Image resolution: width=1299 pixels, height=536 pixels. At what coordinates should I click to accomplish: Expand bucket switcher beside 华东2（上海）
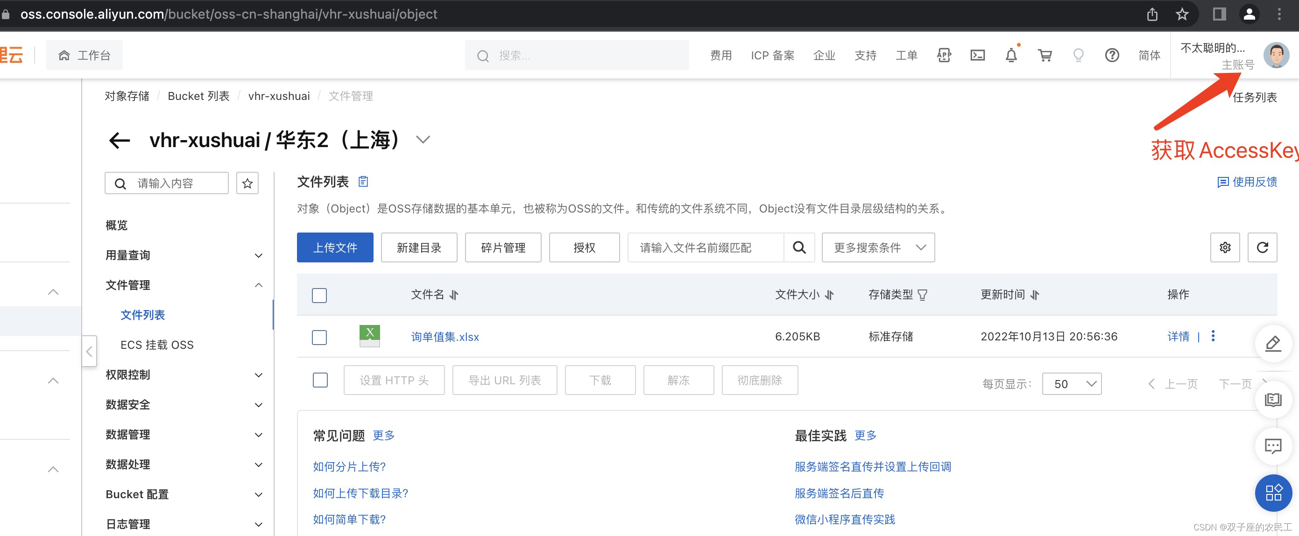[x=423, y=140]
